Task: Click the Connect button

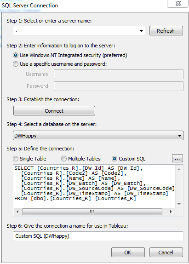Action: [54, 111]
